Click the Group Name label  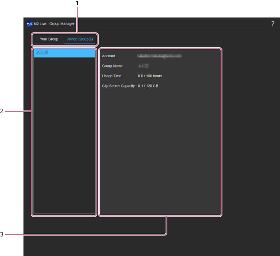112,66
